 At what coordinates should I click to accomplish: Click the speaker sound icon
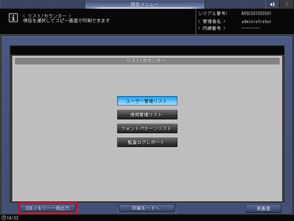click(x=272, y=4)
